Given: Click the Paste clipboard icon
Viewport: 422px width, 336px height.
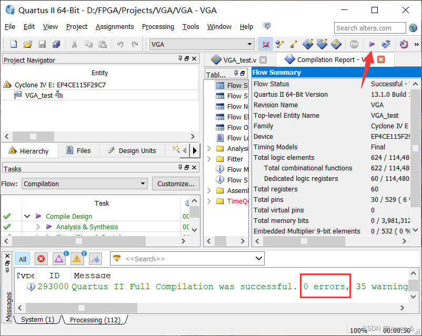Looking at the screenshot, I should tap(103, 44).
